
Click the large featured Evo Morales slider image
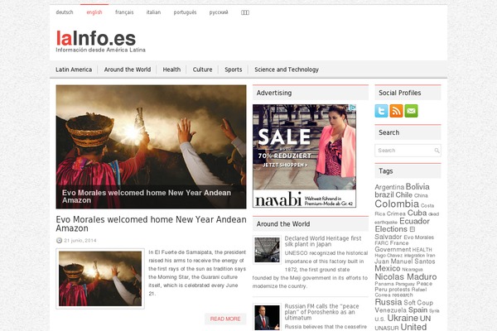tap(151, 146)
